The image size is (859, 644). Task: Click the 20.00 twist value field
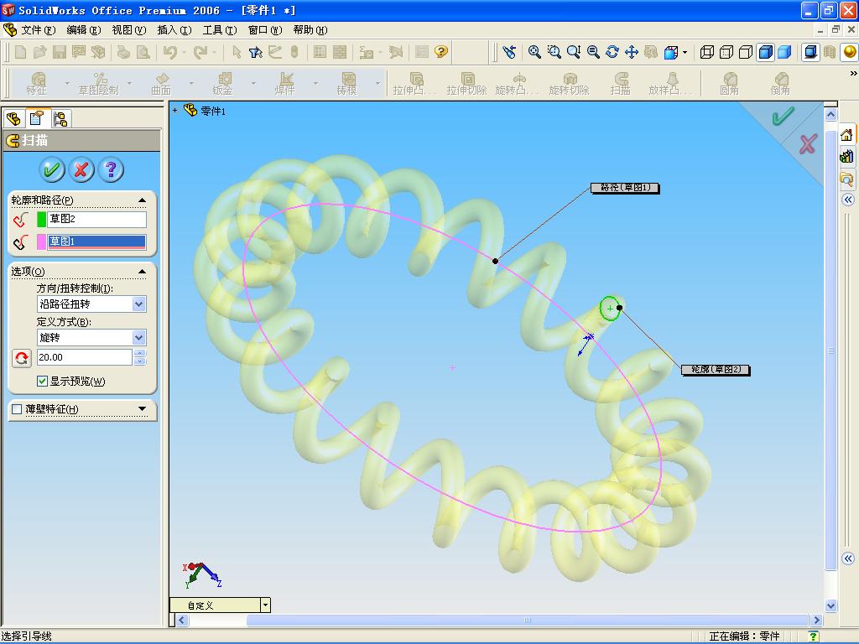click(x=85, y=357)
